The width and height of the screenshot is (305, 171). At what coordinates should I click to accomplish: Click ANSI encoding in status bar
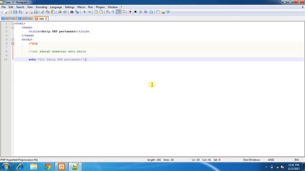click(x=271, y=160)
